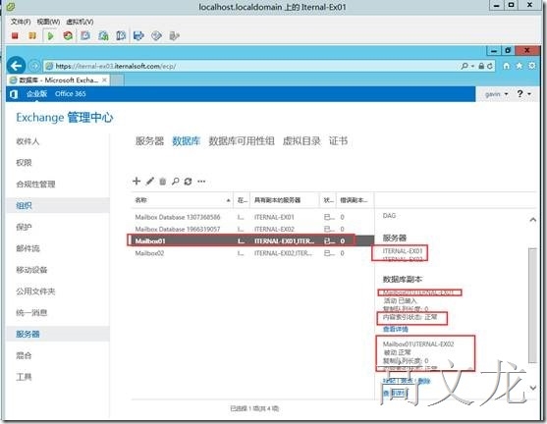The image size is (547, 424).
Task: Switch to 证书 tab
Action: click(x=338, y=141)
